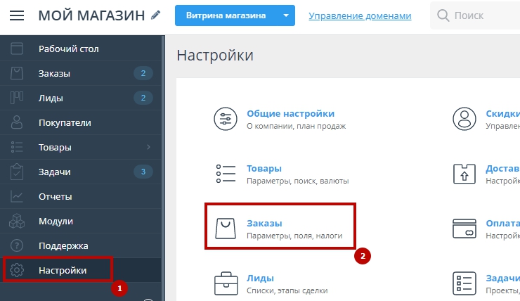Open the Лиды settings link
The width and height of the screenshot is (520, 301).
[260, 278]
